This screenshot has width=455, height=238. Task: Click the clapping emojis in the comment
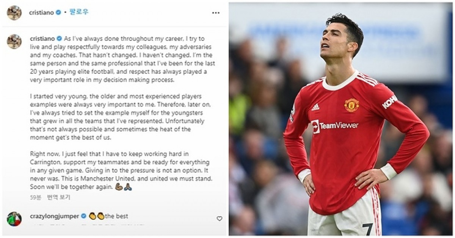coord(96,216)
